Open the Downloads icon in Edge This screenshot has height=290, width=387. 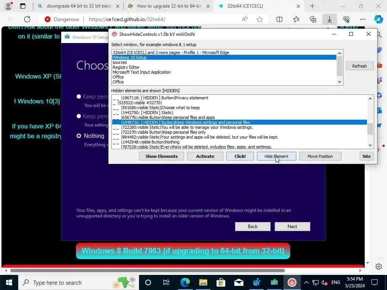coord(330,19)
